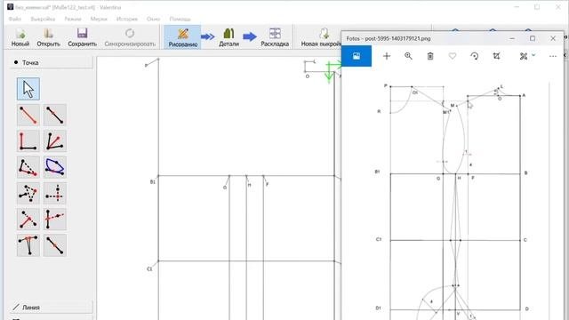Screen dimensions: 569x320
Task: Crop the picture in Fotos window
Action: click(496, 56)
